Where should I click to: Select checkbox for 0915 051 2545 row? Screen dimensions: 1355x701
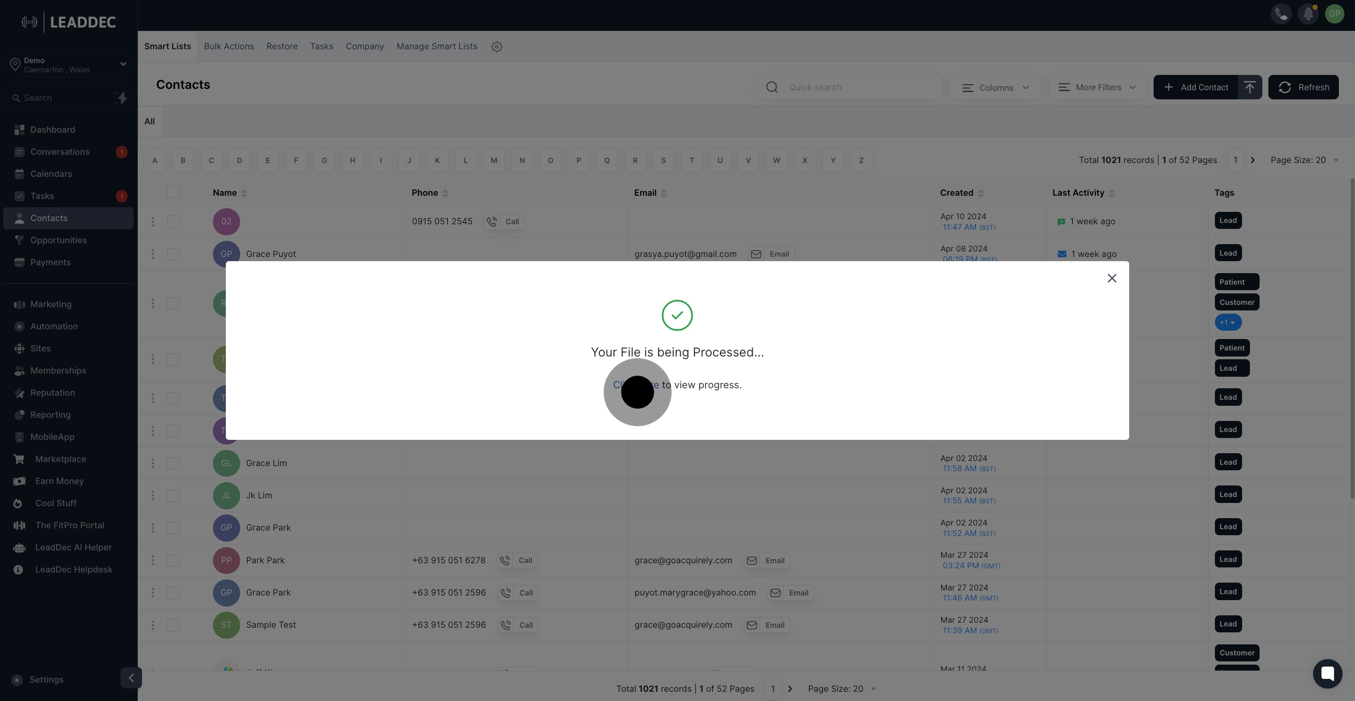tap(173, 222)
